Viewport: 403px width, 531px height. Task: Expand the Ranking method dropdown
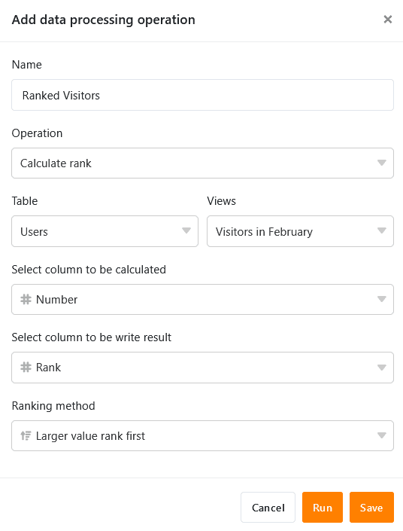coord(202,435)
